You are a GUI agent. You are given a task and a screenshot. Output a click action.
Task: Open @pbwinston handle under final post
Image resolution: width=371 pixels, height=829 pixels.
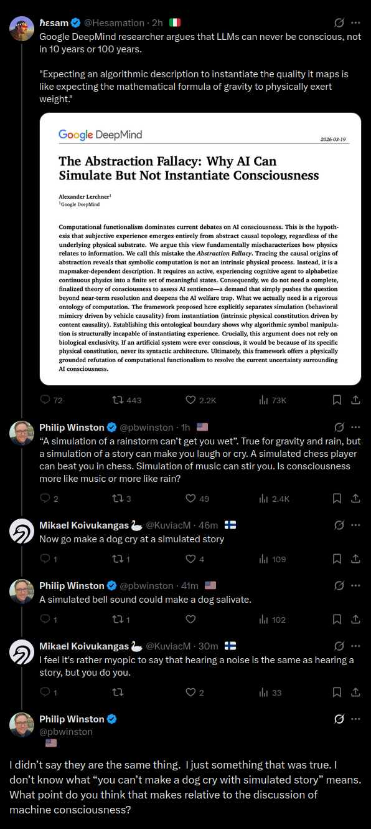pos(66,731)
